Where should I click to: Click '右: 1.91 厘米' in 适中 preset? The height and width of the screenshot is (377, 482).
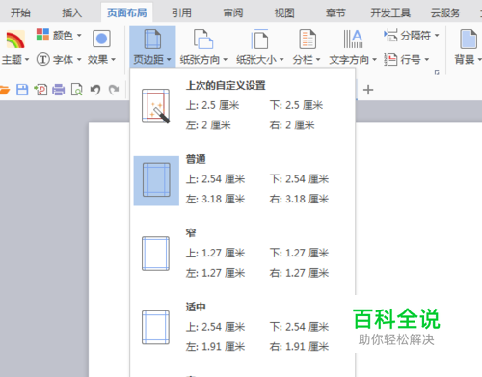tap(299, 347)
